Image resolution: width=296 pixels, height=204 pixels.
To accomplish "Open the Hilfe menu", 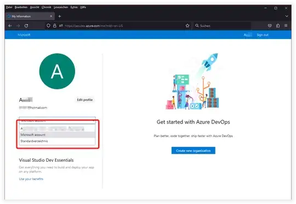I will pyautogui.click(x=83, y=7).
